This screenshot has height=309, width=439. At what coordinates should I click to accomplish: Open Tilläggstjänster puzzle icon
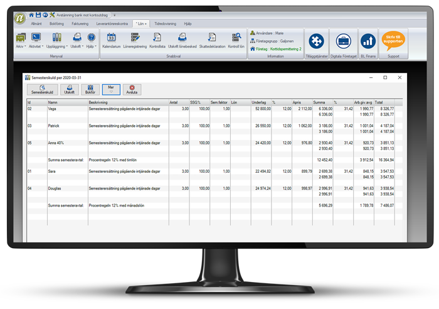[x=317, y=41]
